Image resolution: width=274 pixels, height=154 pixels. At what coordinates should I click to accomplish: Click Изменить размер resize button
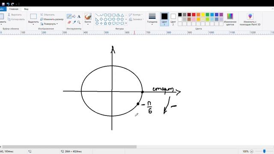[x=52, y=19]
